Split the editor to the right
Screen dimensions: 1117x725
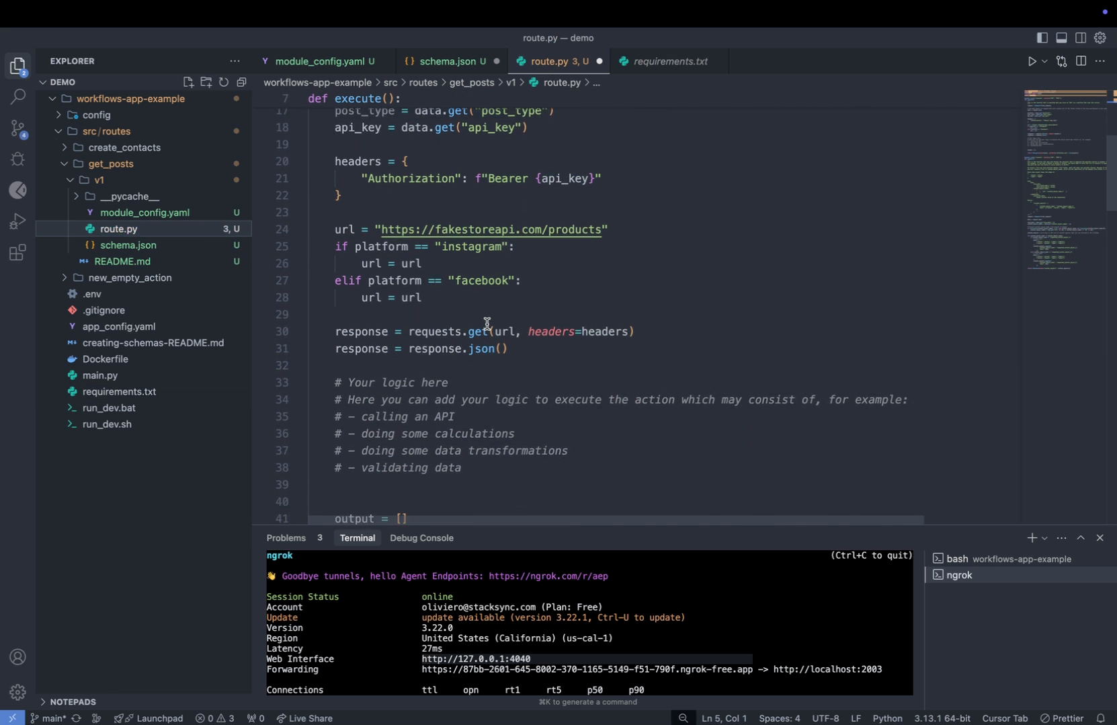click(1081, 61)
